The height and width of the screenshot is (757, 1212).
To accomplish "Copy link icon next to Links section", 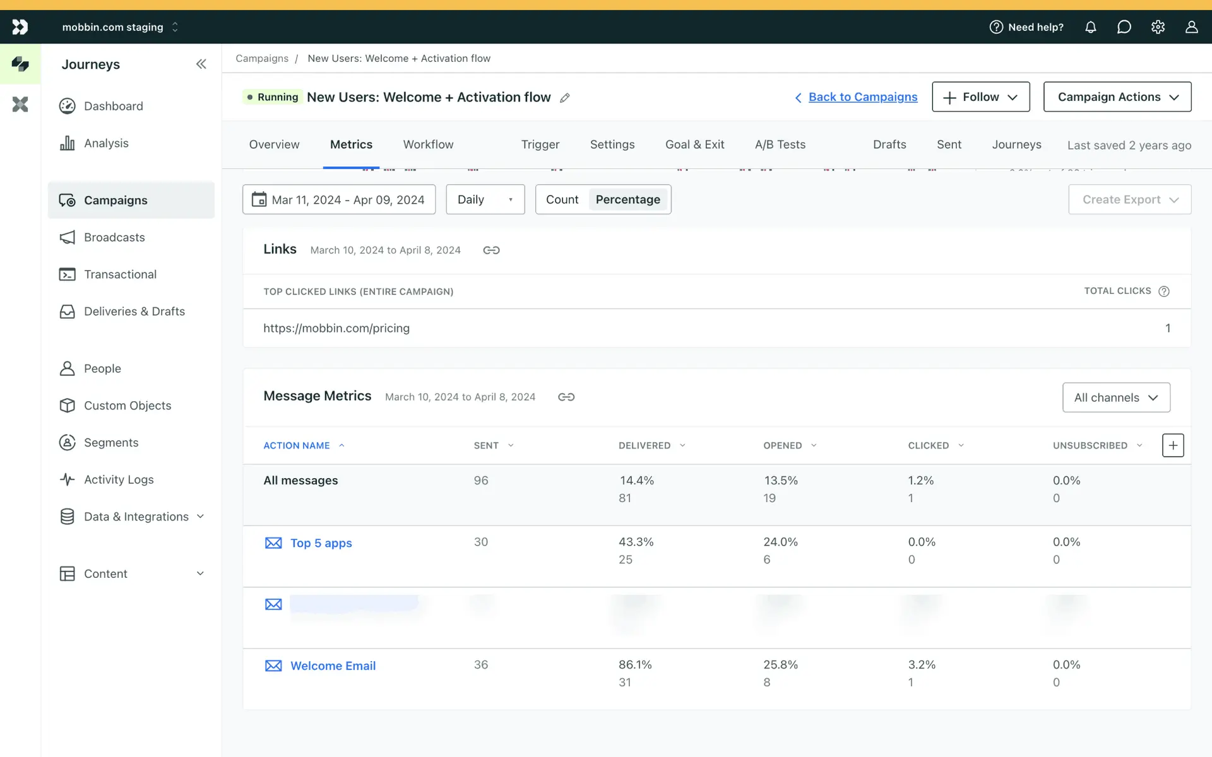I will [x=491, y=250].
